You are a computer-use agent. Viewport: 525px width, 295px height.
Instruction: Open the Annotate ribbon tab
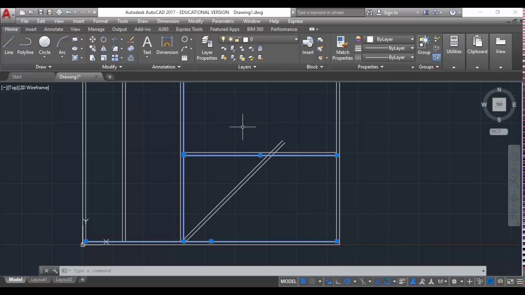click(53, 29)
